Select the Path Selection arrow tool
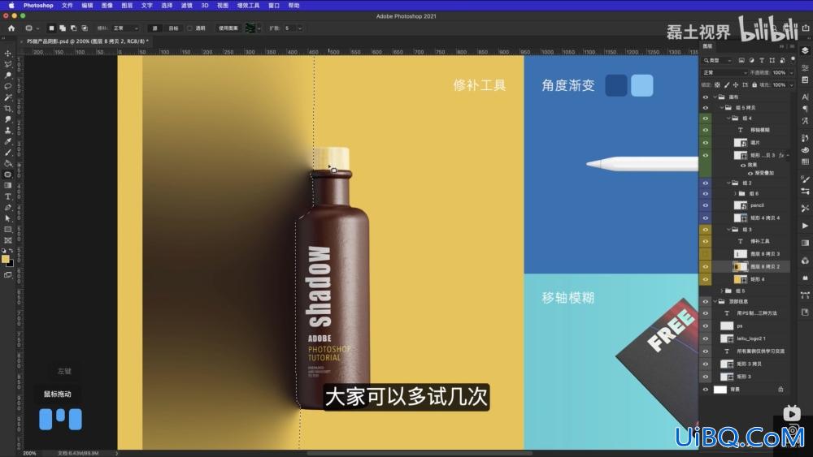 click(x=8, y=218)
